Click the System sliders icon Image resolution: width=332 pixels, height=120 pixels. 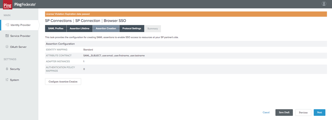tap(7, 80)
